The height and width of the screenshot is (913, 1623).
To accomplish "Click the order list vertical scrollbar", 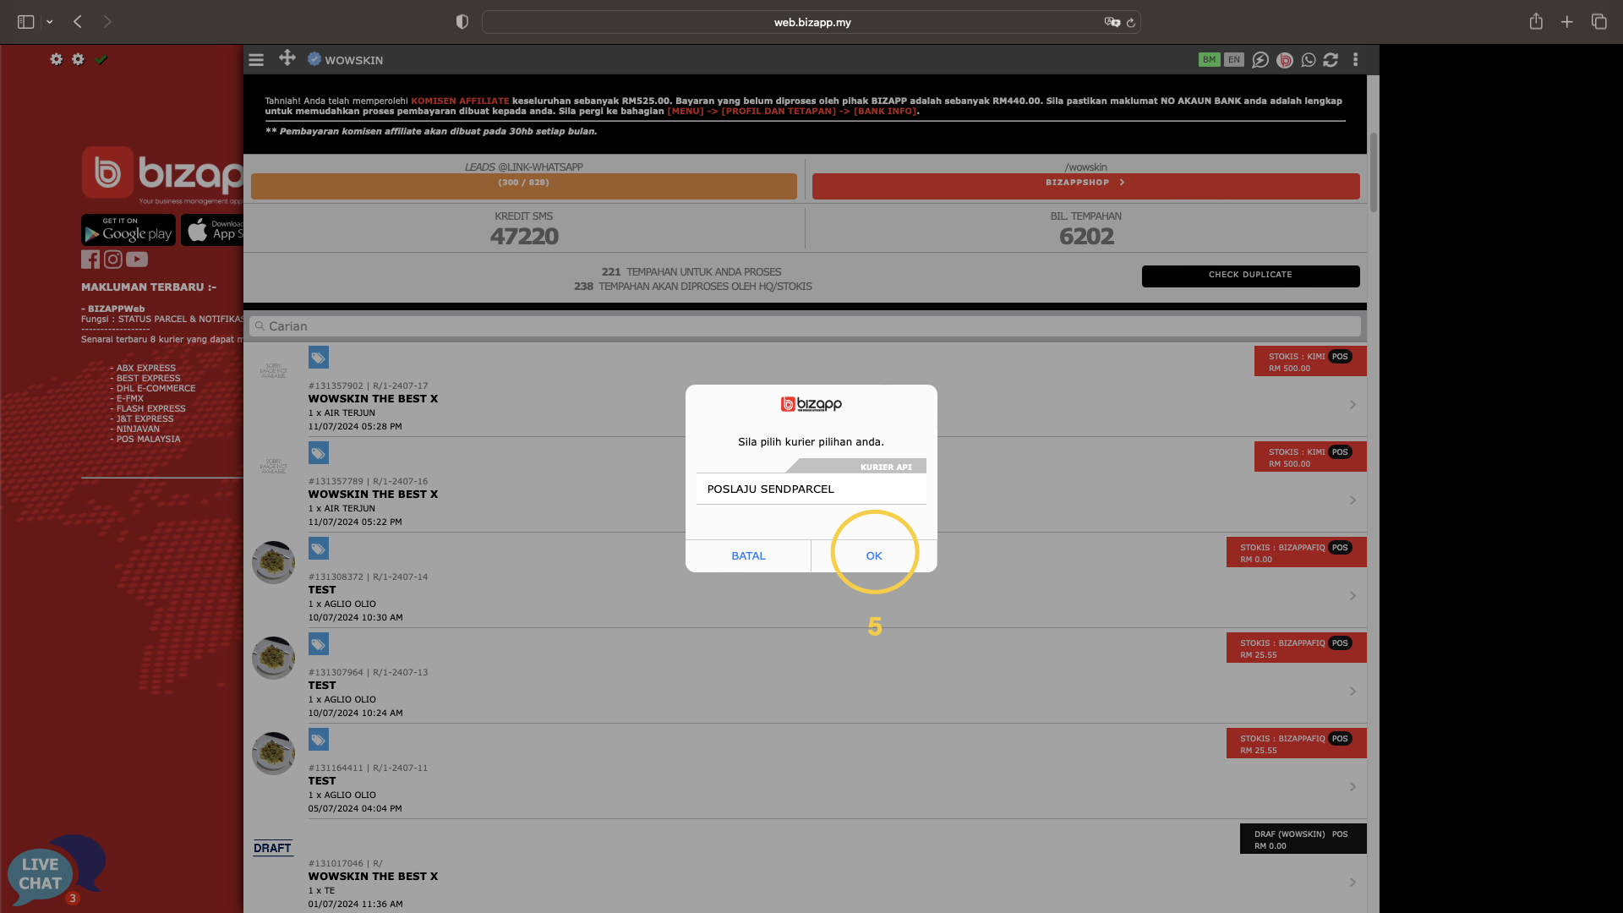I will click(x=1374, y=172).
